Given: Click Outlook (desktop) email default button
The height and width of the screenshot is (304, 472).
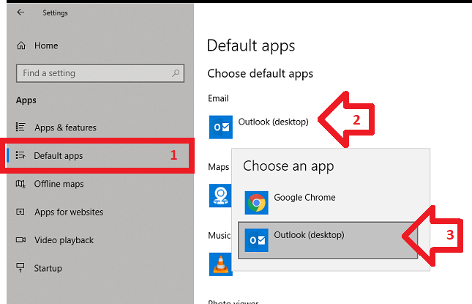Looking at the screenshot, I should (x=259, y=127).
